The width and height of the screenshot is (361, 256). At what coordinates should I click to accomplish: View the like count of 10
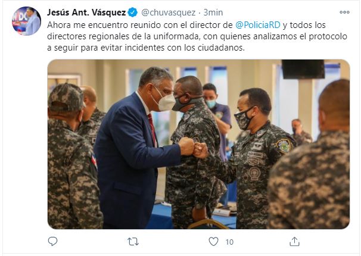pyautogui.click(x=229, y=242)
